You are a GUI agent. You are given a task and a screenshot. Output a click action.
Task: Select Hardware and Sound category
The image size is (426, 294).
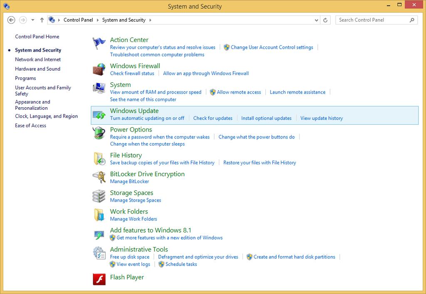(x=37, y=69)
